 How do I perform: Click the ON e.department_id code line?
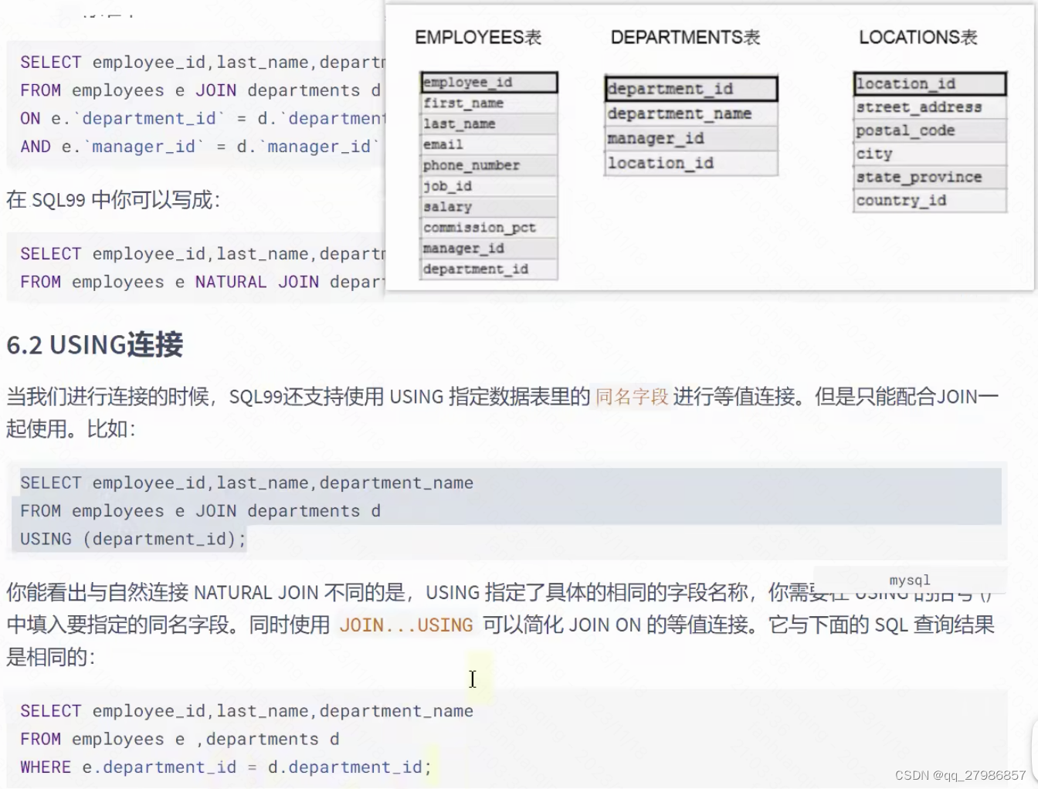(x=202, y=119)
